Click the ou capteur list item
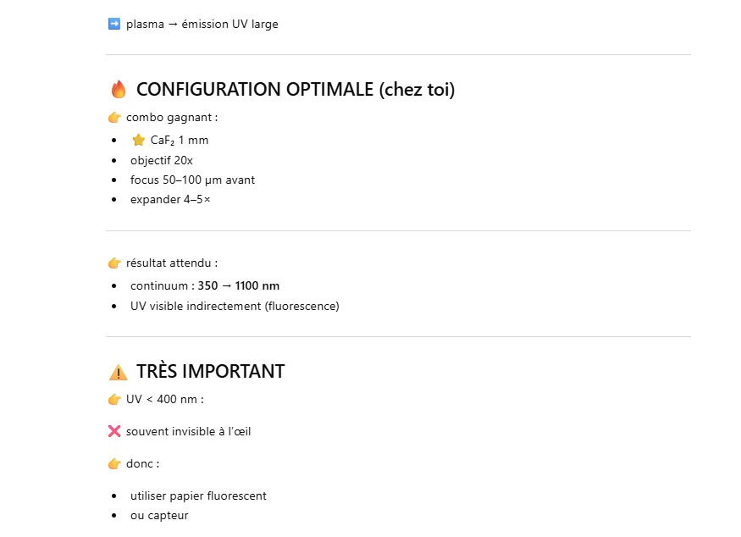The width and height of the screenshot is (741, 537). [x=159, y=516]
